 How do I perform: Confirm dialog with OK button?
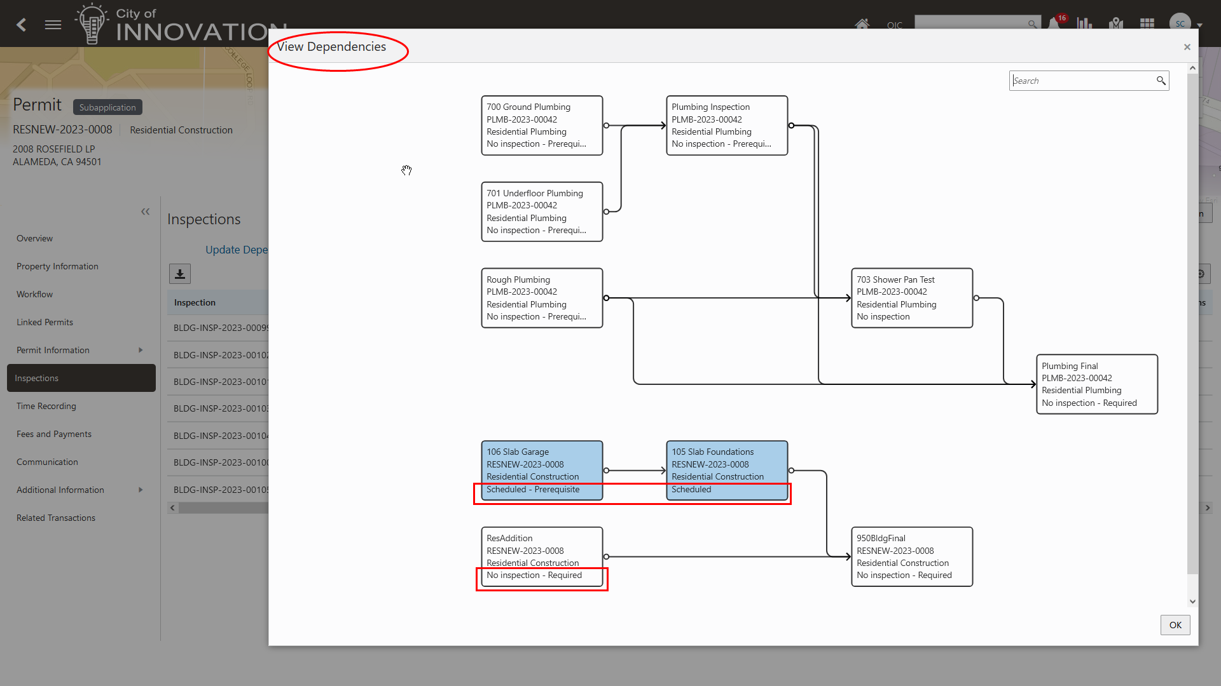coord(1175,625)
